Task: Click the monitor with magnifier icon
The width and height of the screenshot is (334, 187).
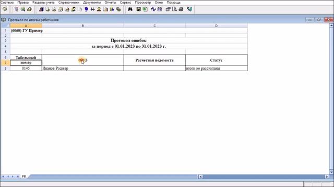Action: [23, 9]
